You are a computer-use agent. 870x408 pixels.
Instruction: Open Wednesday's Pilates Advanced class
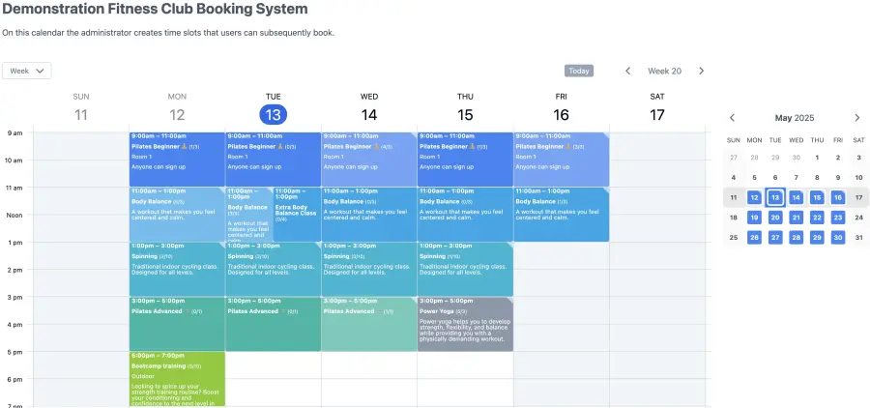pyautogui.click(x=369, y=324)
